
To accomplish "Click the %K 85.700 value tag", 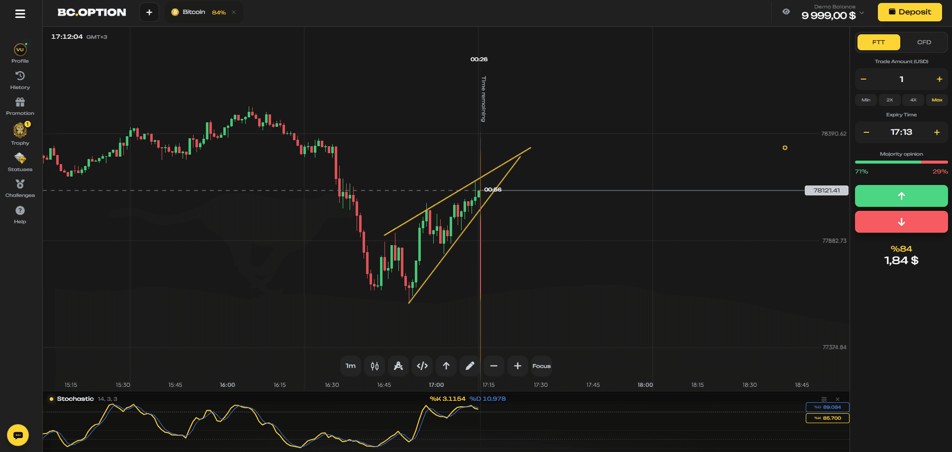I will (827, 418).
